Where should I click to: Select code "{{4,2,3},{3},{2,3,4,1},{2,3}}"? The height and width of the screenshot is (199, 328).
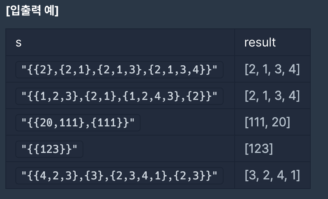coord(119,176)
